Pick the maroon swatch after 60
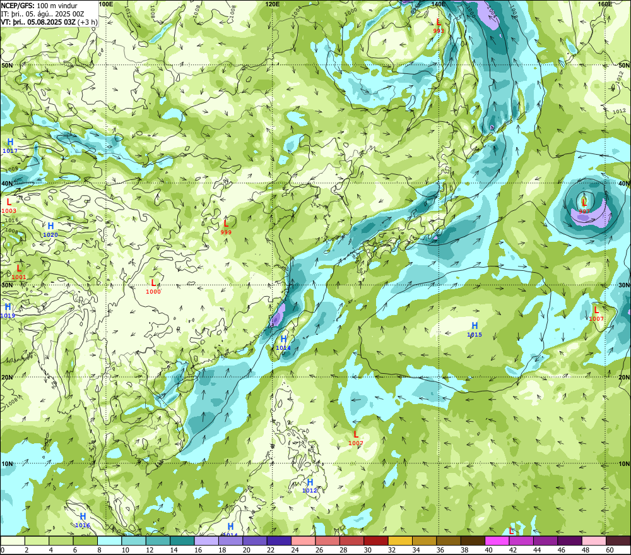Image resolution: width=631 pixels, height=555 pixels. click(618, 540)
